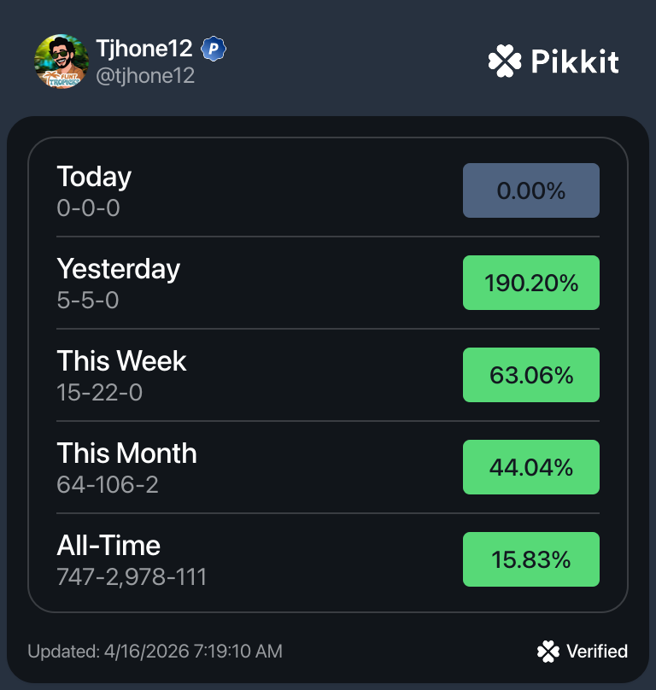The width and height of the screenshot is (656, 690).
Task: Select the Today row label
Action: pyautogui.click(x=94, y=177)
